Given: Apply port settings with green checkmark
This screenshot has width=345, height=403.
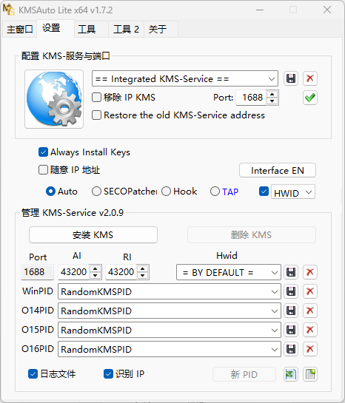Looking at the screenshot, I should [310, 98].
